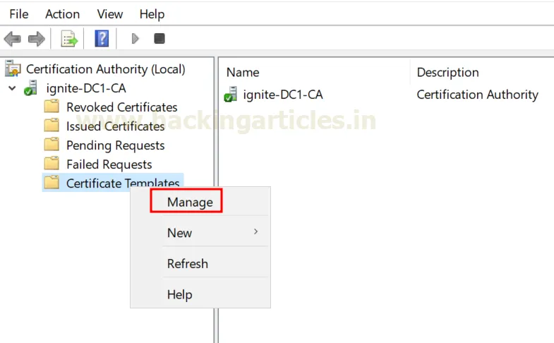
Task: Click the Back arrow toolbar icon
Action: pos(13,38)
